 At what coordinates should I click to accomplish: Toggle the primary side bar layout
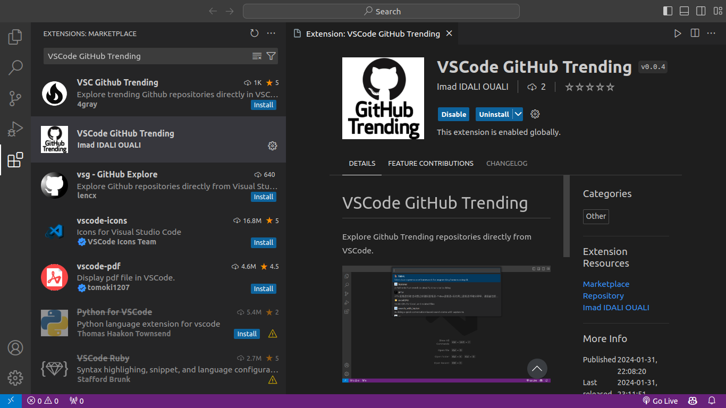[x=668, y=11]
